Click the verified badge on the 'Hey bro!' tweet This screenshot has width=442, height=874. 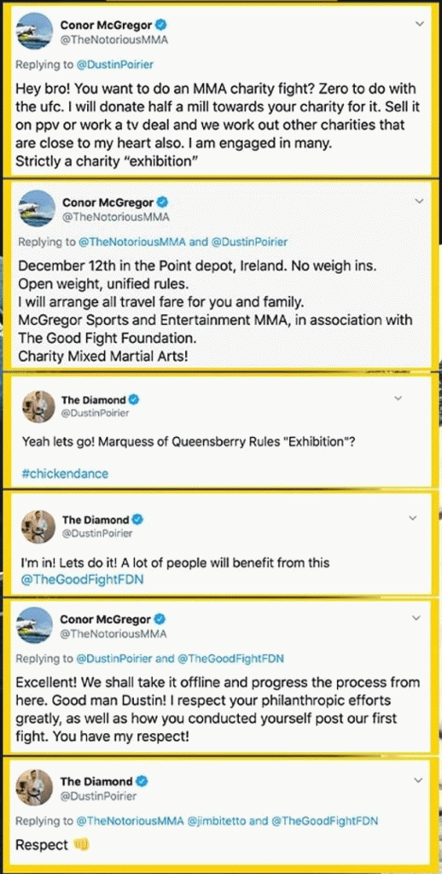click(x=163, y=25)
